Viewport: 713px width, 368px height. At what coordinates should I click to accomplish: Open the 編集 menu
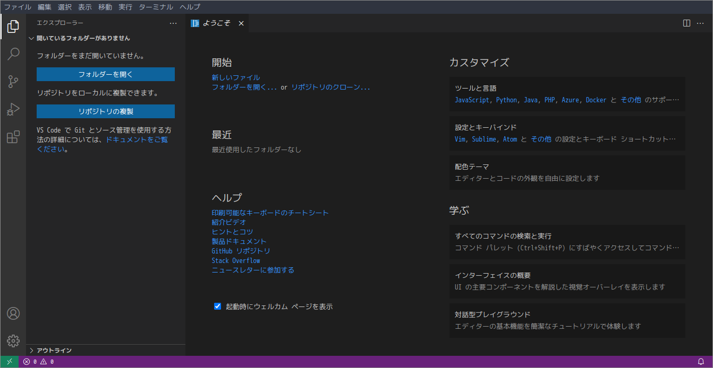click(x=45, y=7)
